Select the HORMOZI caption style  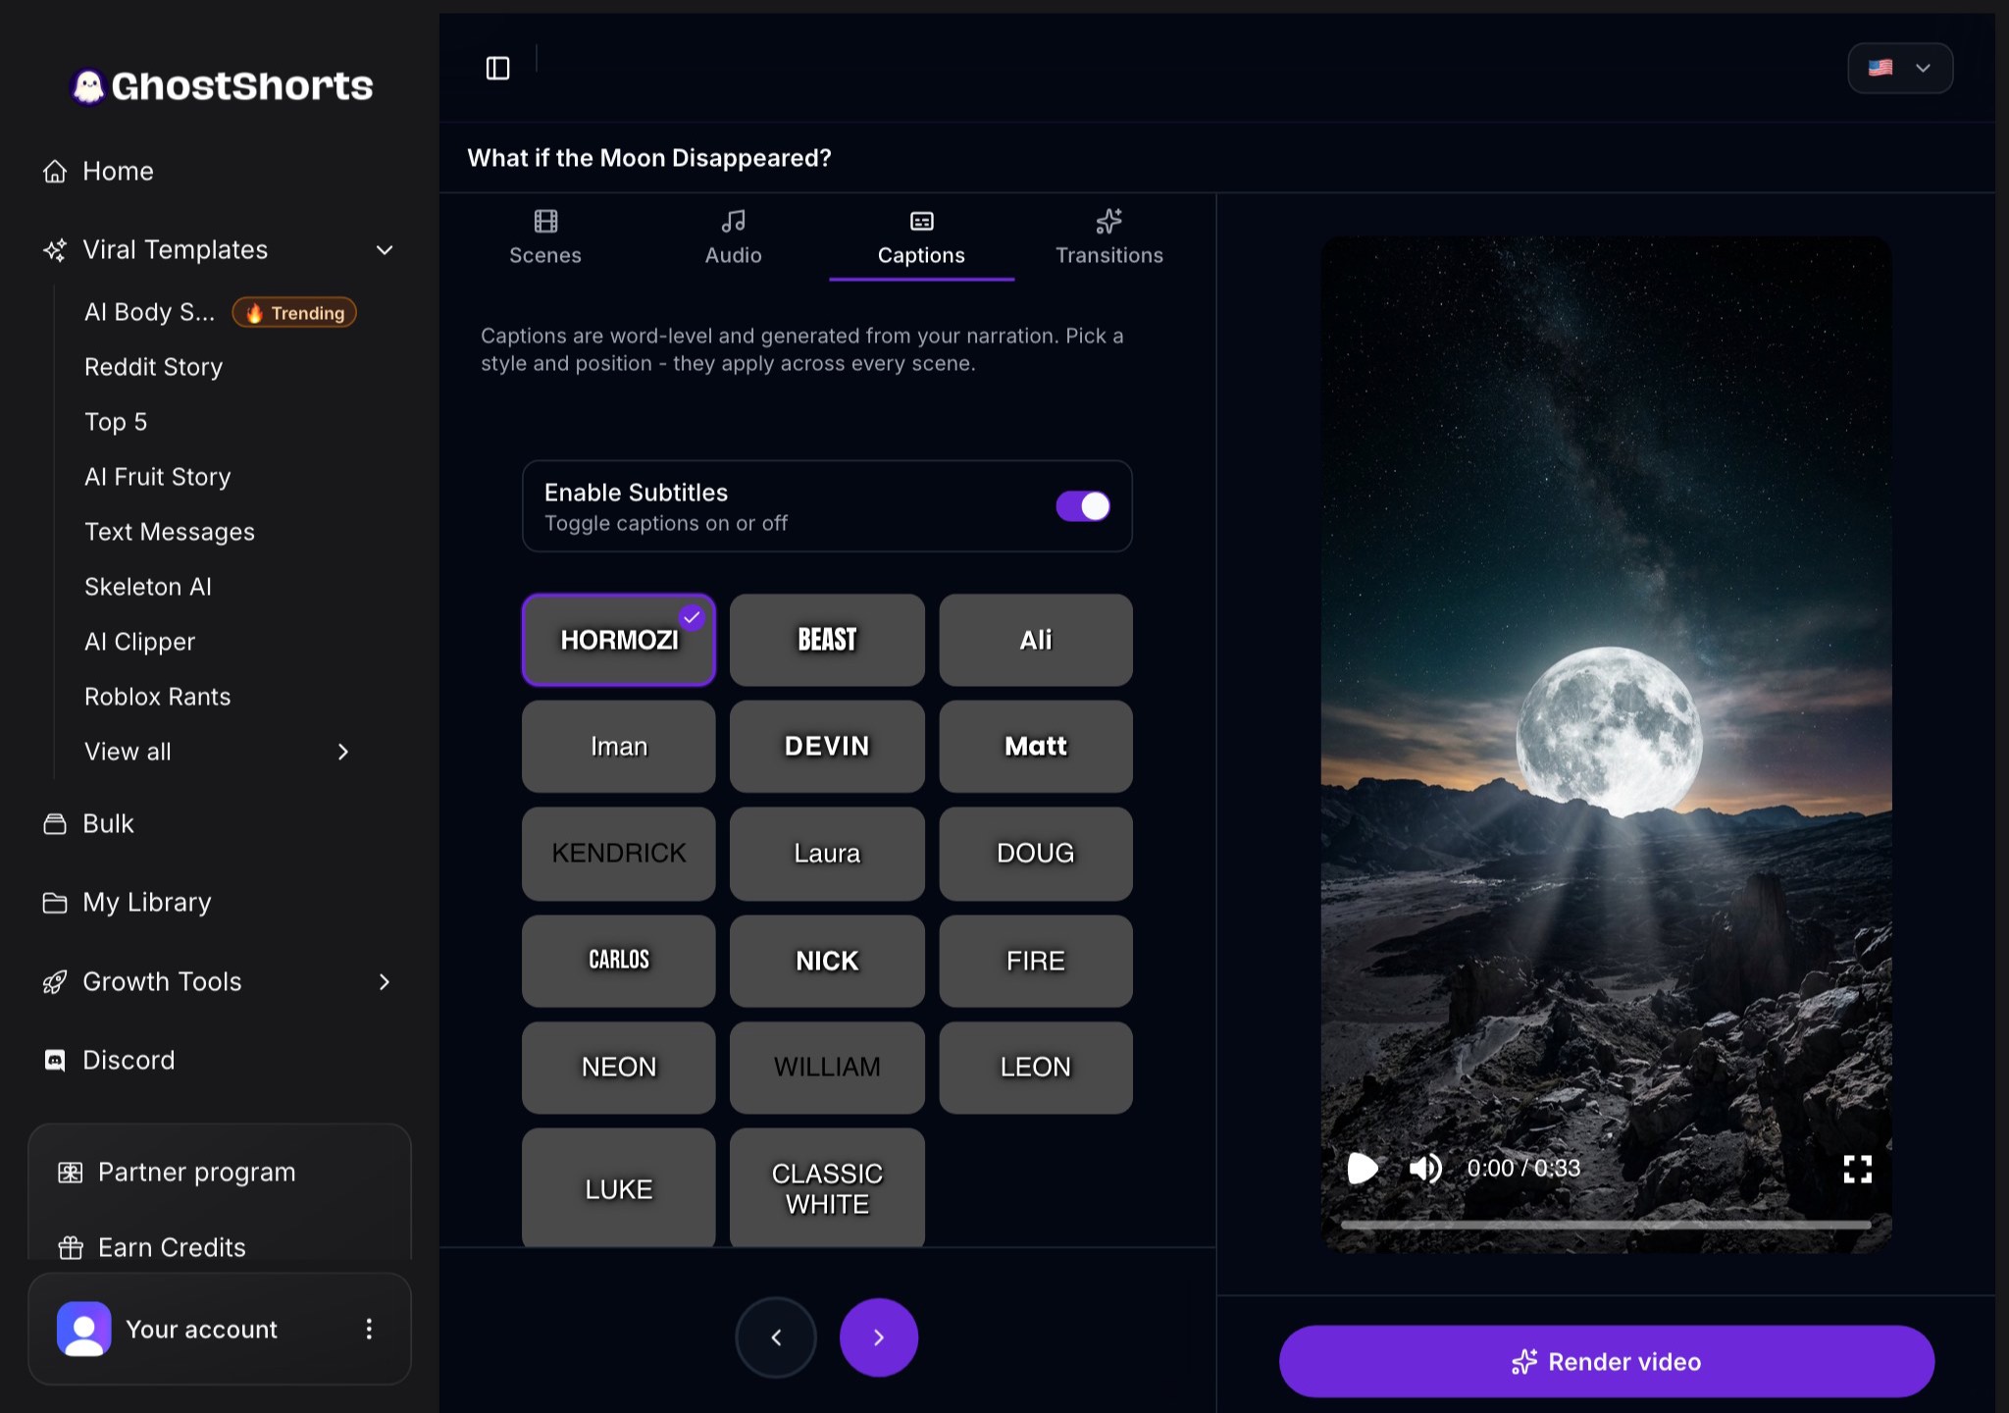[619, 640]
